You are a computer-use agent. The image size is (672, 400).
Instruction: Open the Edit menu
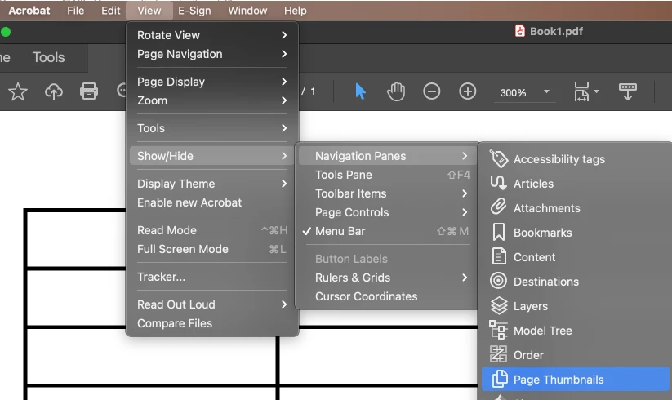click(x=110, y=11)
